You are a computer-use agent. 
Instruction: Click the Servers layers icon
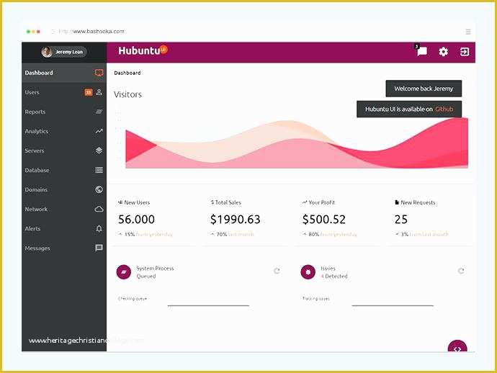99,150
